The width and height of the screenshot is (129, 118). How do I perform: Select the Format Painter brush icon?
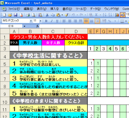[67, 15]
